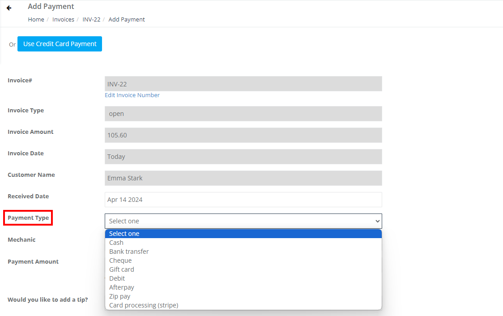
Task: Choose Card processing (stripe) option
Action: coord(243,305)
